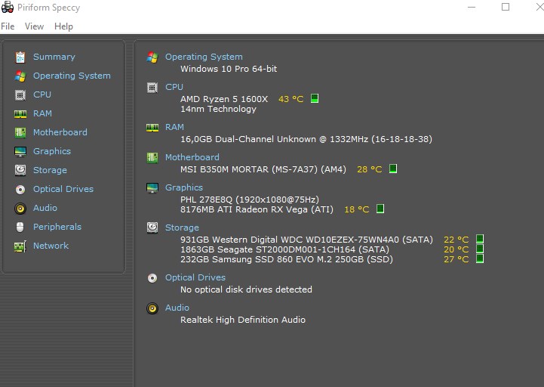Click the Storage drive icon in summary panel
This screenshot has width=544, height=387.
tap(152, 228)
